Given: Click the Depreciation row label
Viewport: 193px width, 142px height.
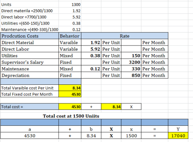Looking at the screenshot, I should pos(30,75).
